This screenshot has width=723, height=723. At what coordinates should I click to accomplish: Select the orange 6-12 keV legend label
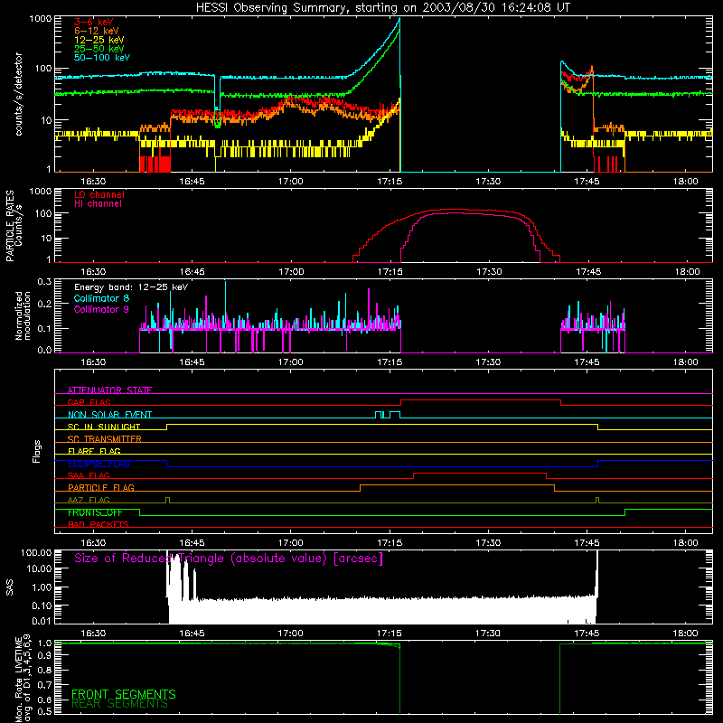(97, 31)
